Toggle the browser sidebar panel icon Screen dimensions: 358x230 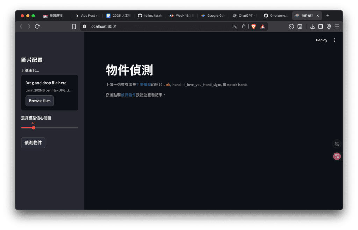pyautogui.click(x=321, y=26)
